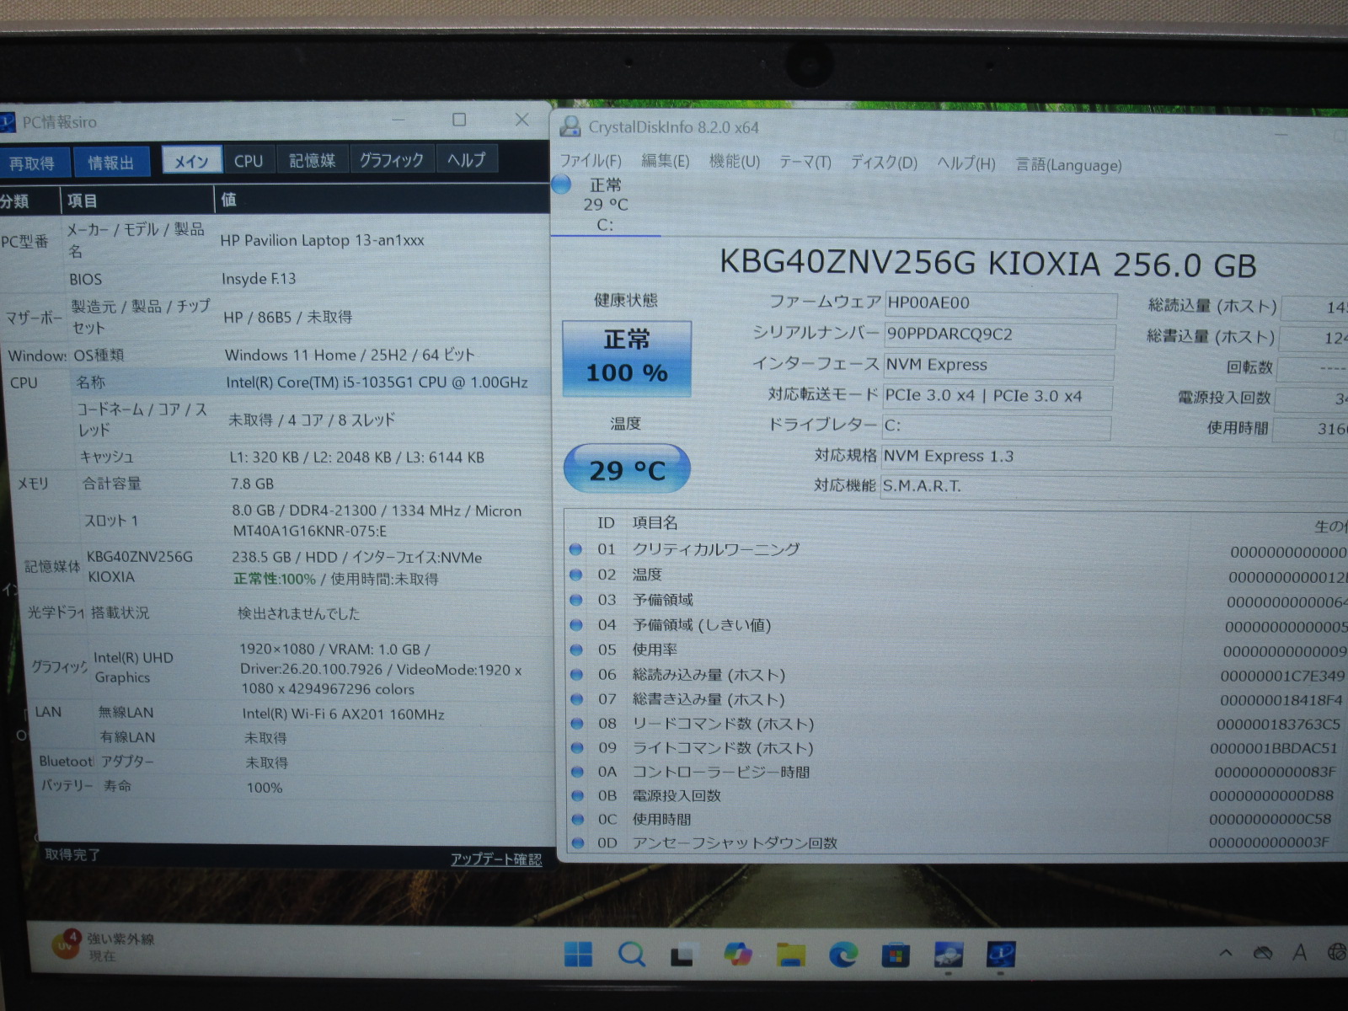Switch to the グラフィック tab
This screenshot has width=1348, height=1011.
(391, 158)
